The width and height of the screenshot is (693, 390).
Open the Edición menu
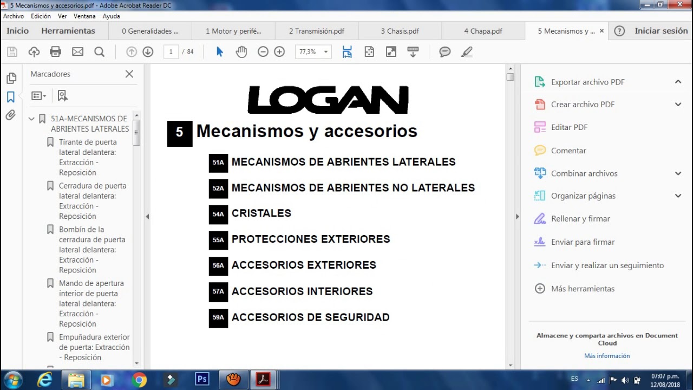[41, 16]
